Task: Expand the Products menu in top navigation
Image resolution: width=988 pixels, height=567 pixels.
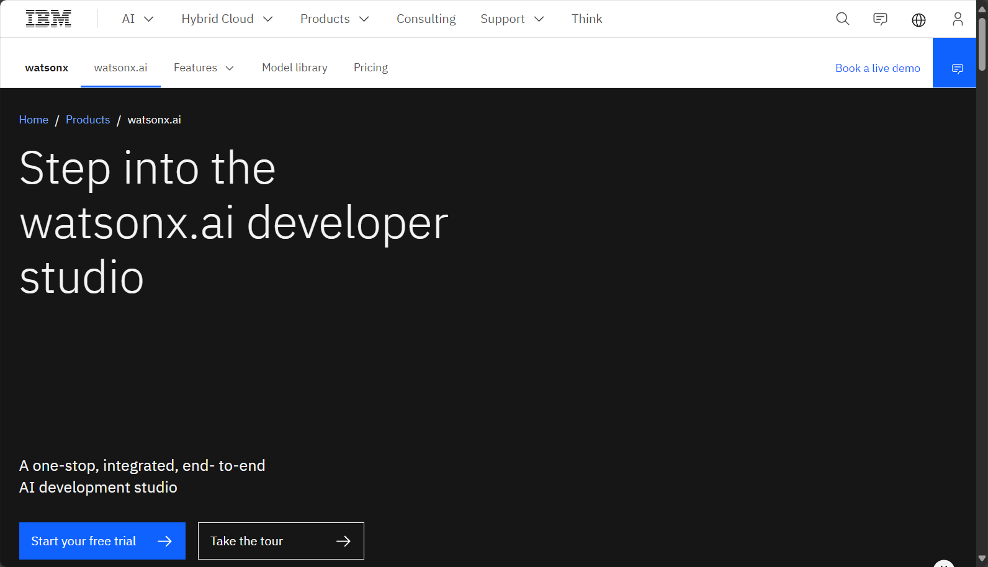Action: pos(335,19)
